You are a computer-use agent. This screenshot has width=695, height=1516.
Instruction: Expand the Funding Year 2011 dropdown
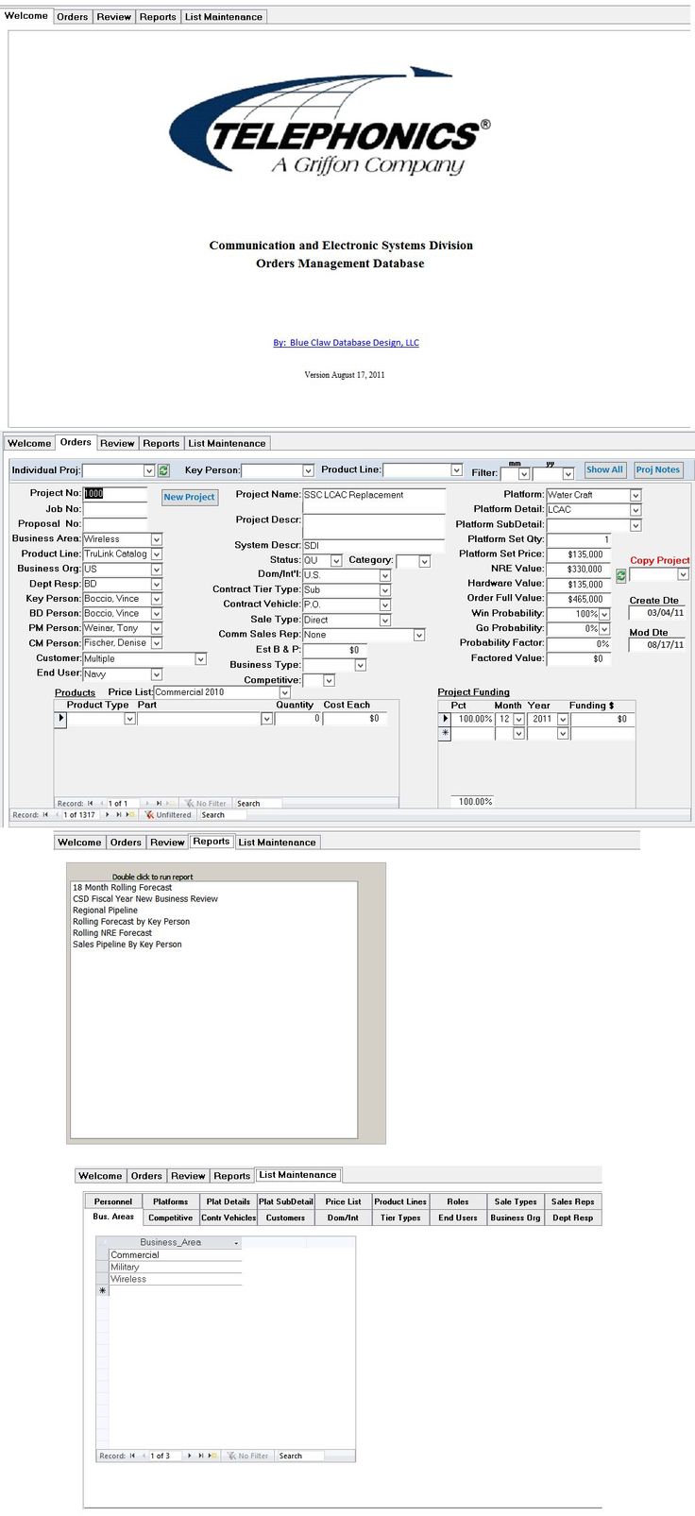[563, 719]
